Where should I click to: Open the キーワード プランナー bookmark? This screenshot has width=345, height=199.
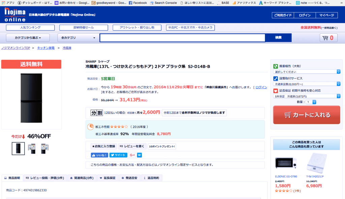point(275,3)
